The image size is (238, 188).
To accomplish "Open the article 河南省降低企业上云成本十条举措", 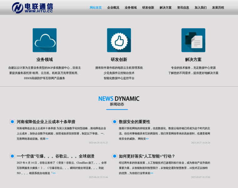I will (x=46, y=122).
